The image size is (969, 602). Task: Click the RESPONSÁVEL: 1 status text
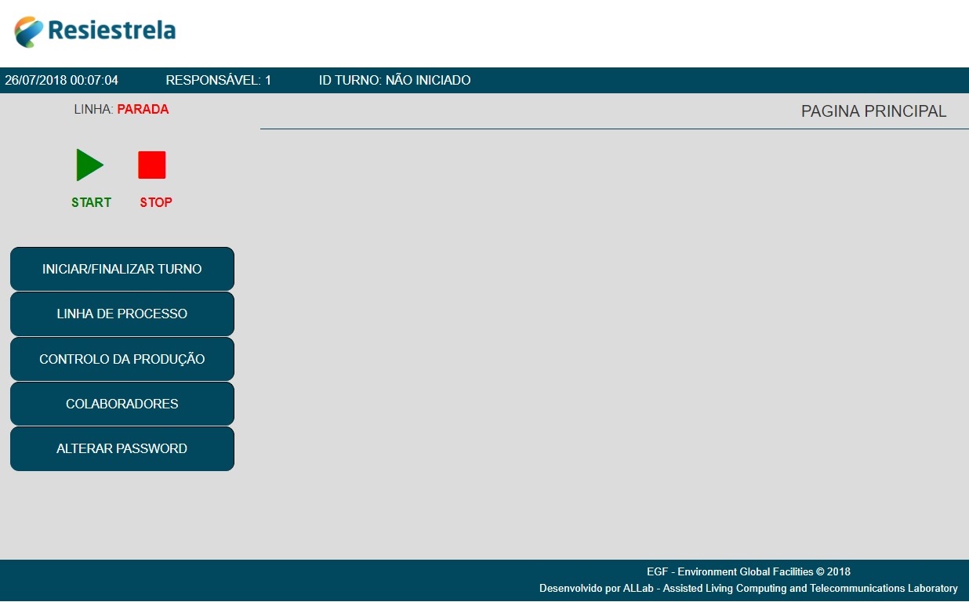pos(219,80)
